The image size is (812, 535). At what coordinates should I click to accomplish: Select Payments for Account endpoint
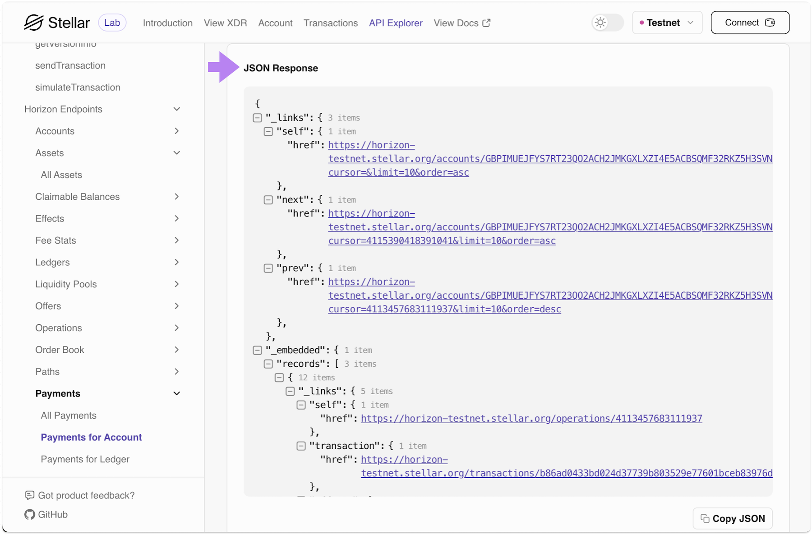[x=91, y=437]
